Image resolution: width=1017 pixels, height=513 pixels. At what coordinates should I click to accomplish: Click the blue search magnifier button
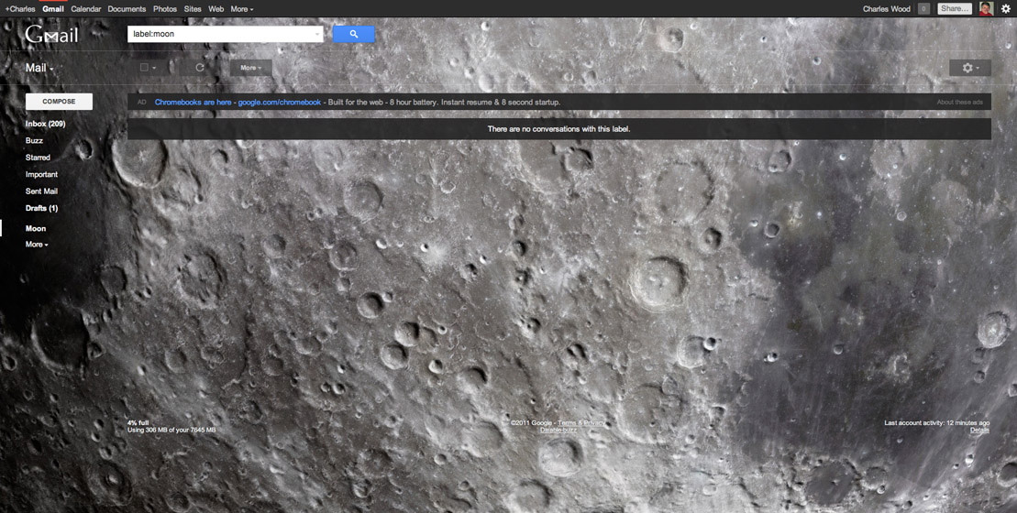pyautogui.click(x=353, y=34)
